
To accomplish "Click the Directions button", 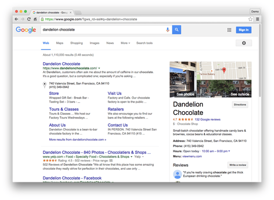I will 240,104.
